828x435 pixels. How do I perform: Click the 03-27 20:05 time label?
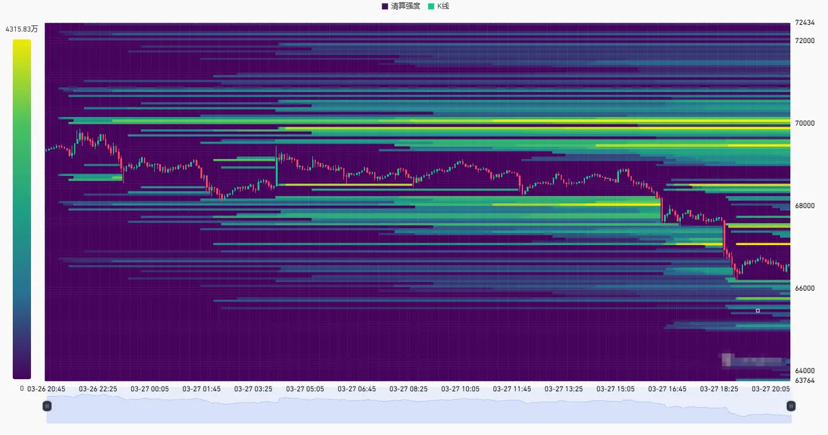coord(771,389)
